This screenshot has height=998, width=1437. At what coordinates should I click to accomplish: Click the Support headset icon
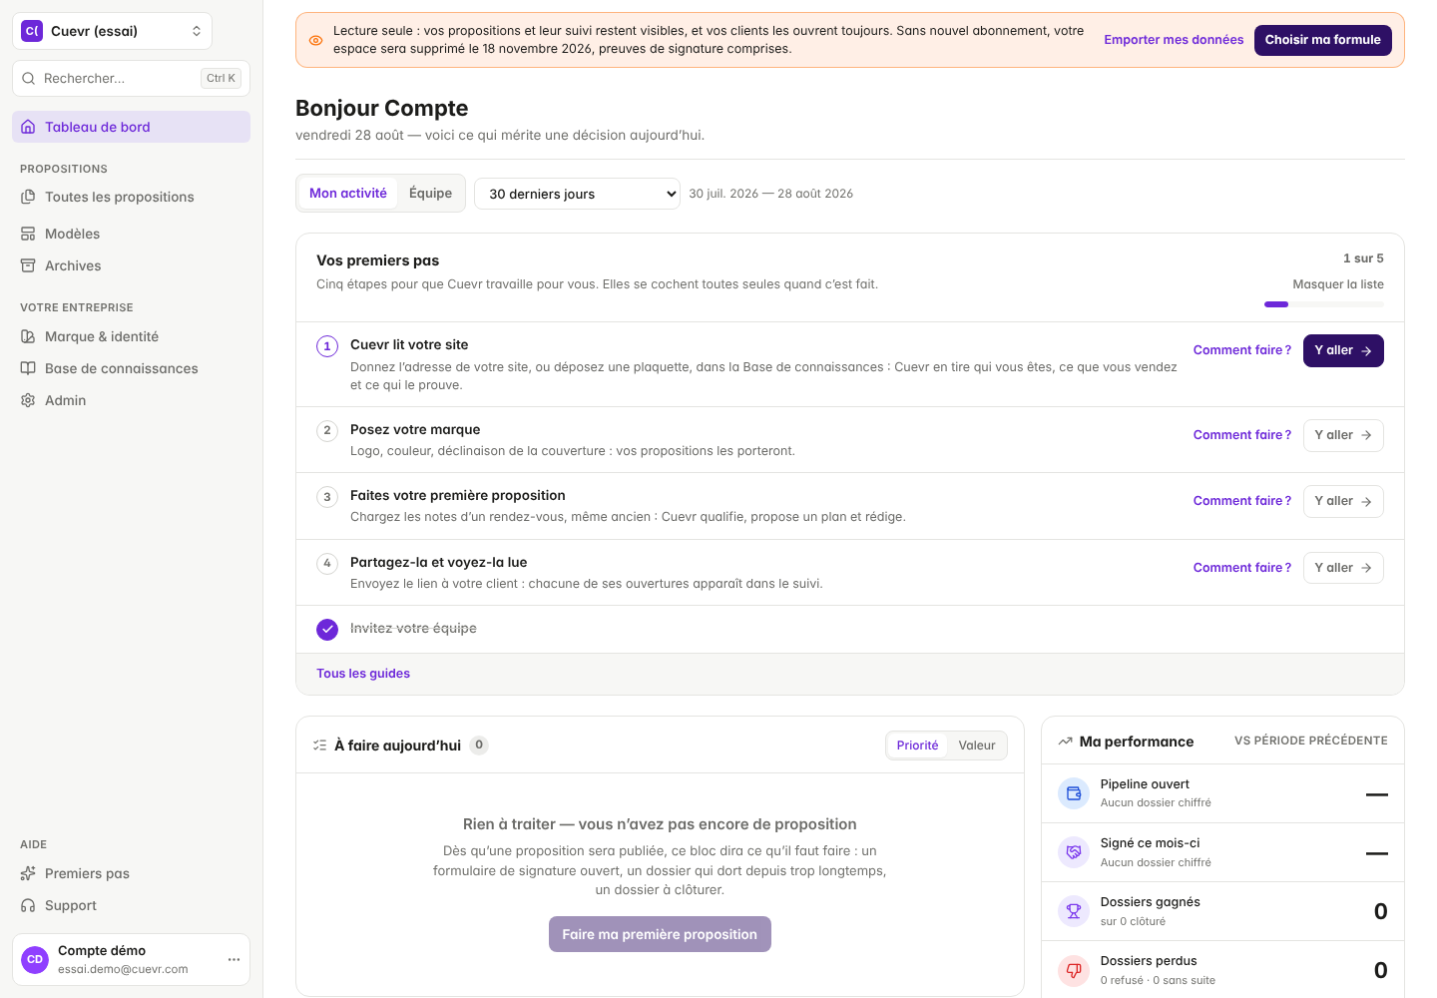pos(28,905)
